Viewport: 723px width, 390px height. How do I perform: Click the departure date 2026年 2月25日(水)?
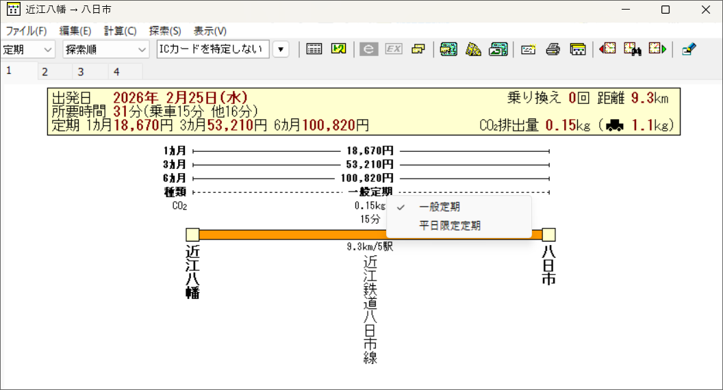180,98
